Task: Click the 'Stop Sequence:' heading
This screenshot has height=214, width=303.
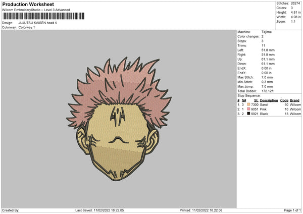Action: point(249,96)
